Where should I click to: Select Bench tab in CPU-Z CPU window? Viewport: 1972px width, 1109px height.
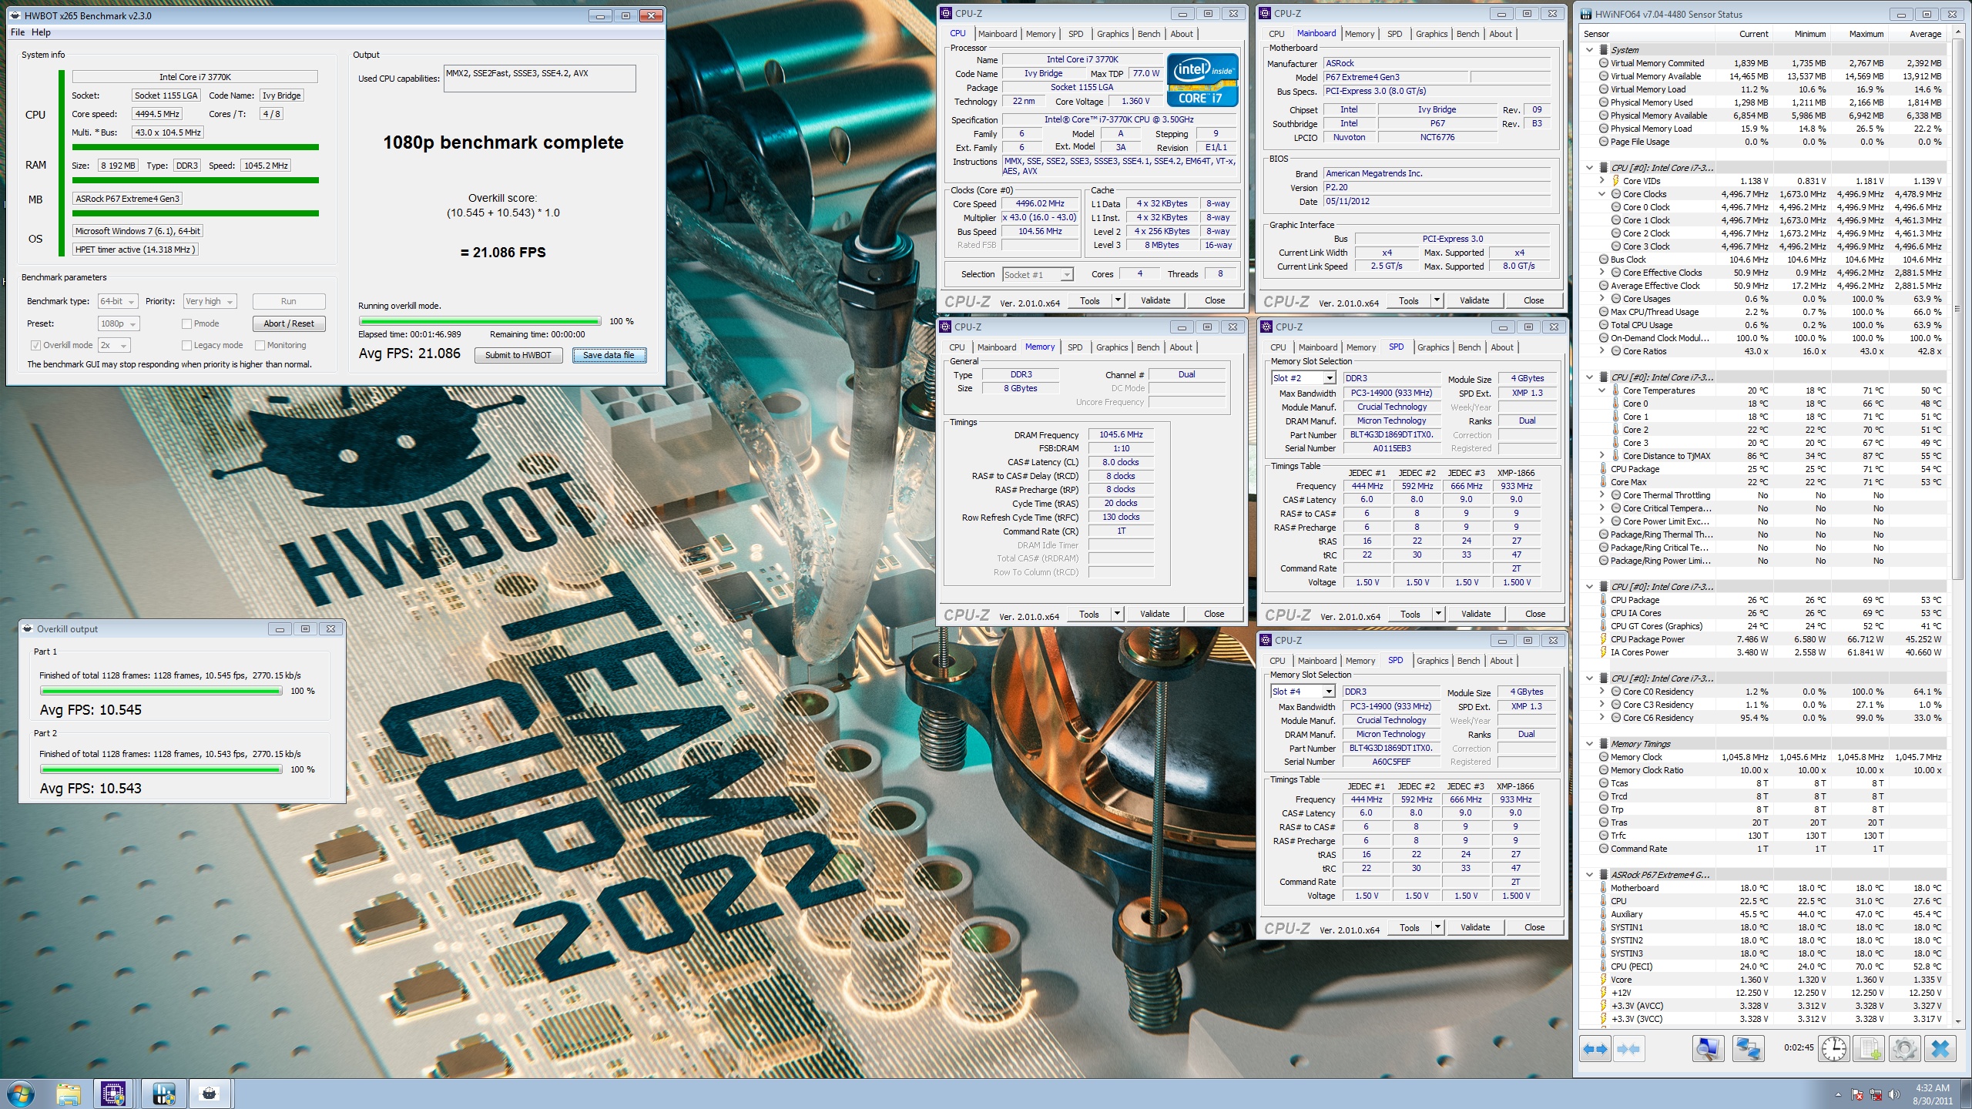(x=1149, y=34)
